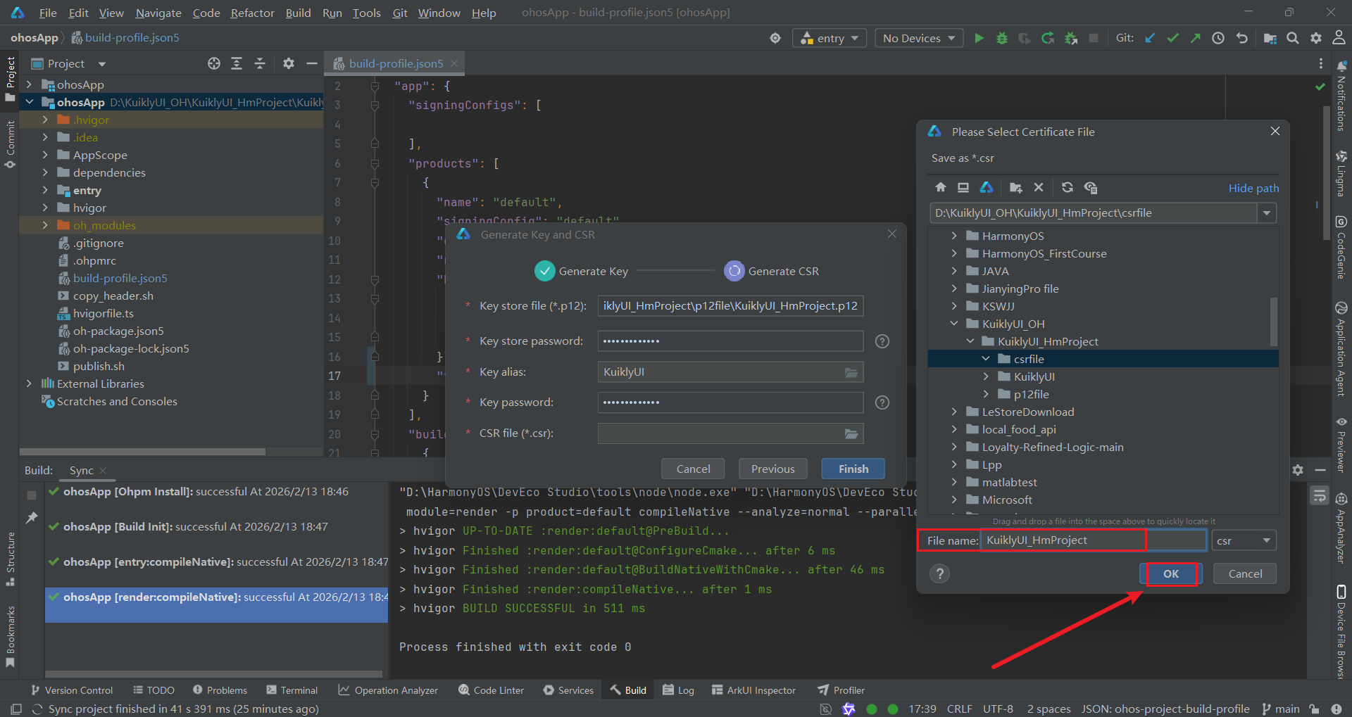Viewport: 1352px width, 717px height.
Task: Show help for Key password field
Action: 882,402
